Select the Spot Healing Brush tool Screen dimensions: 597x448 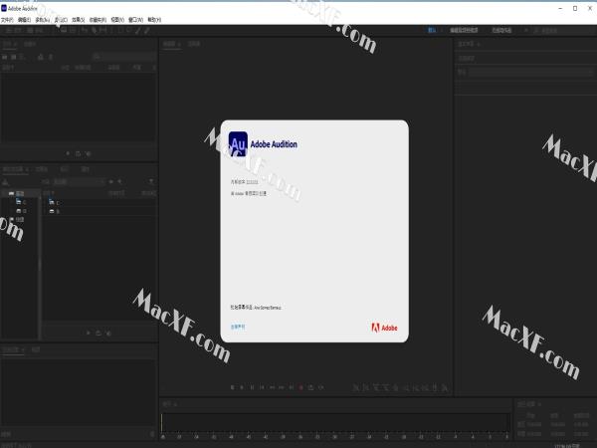click(147, 30)
